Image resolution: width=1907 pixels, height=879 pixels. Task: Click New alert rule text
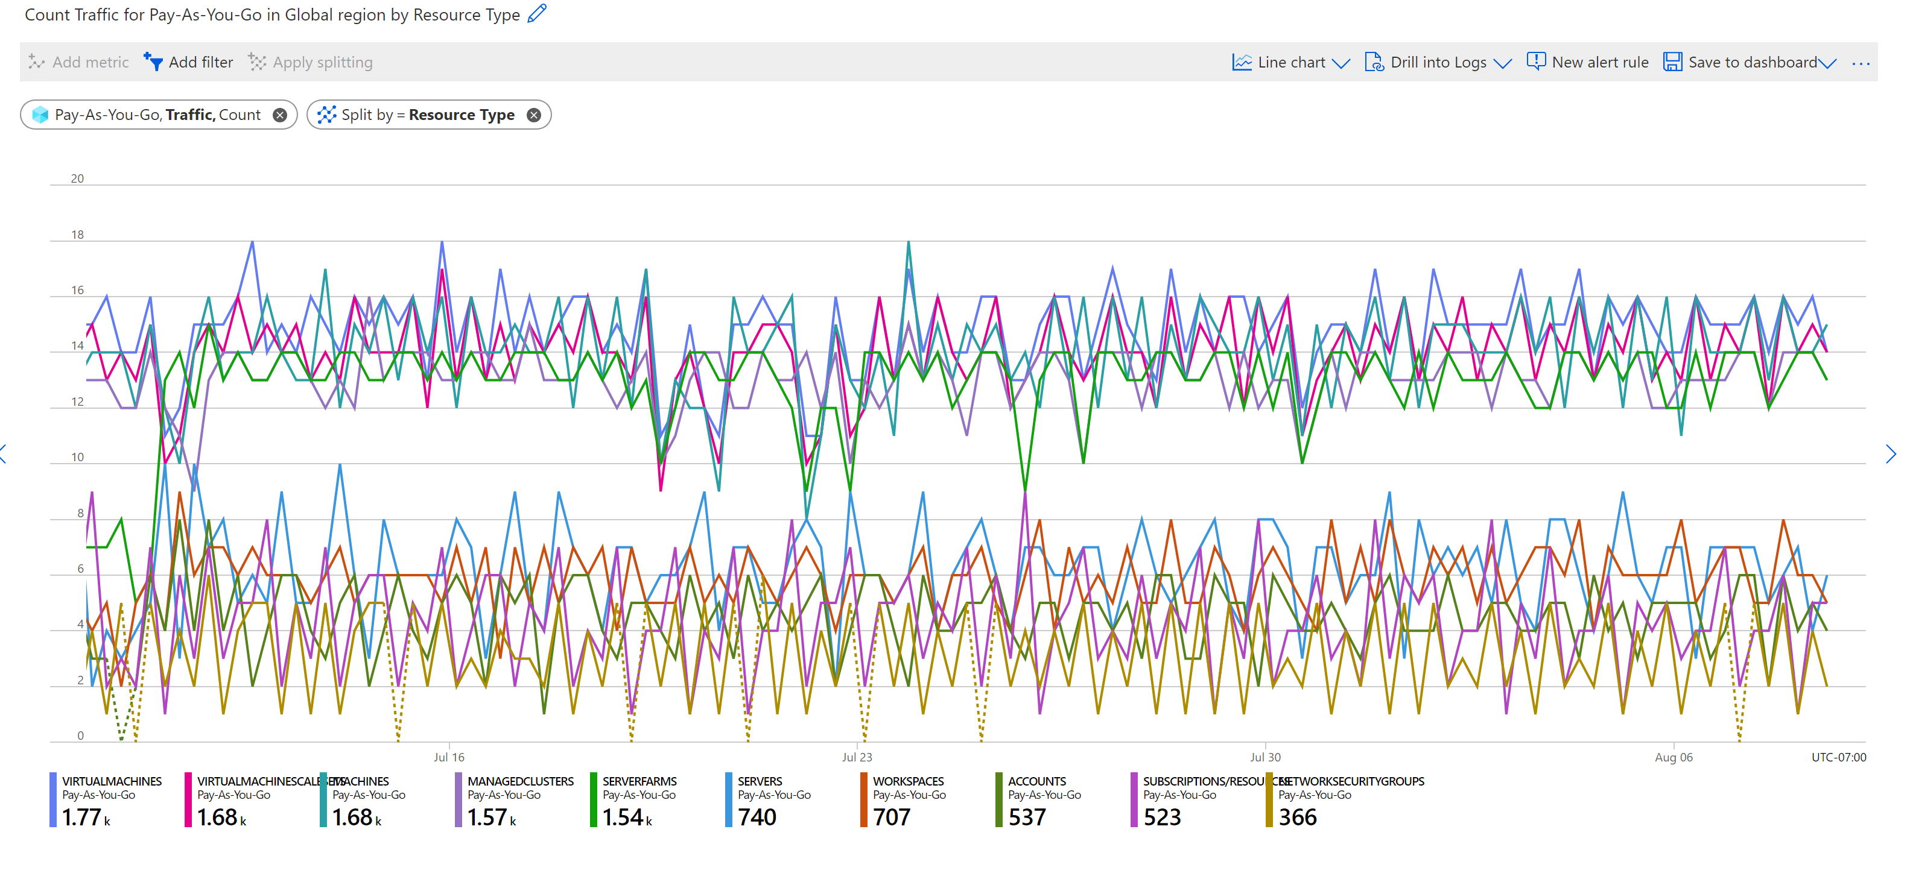coord(1600,62)
